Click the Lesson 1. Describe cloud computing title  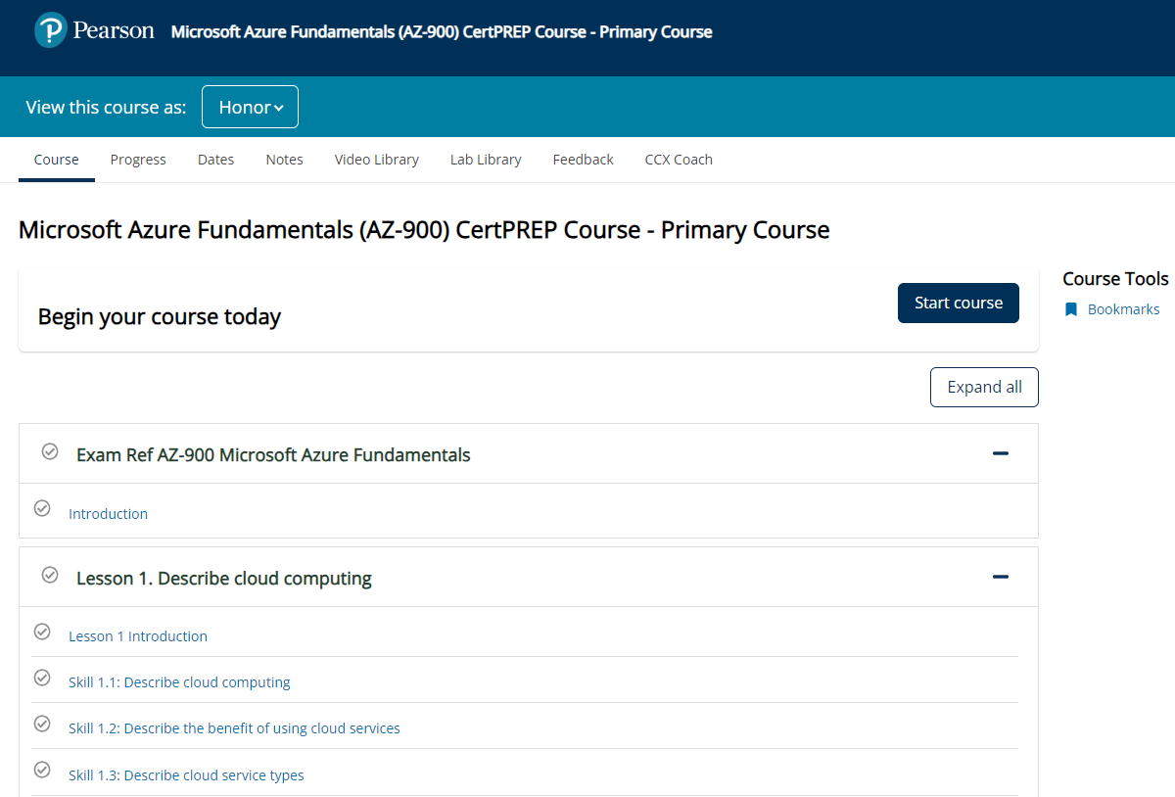(224, 579)
